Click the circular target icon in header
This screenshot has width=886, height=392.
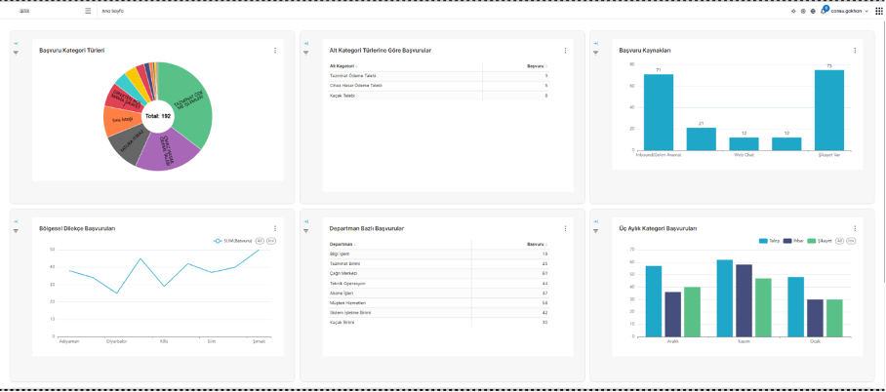click(803, 12)
